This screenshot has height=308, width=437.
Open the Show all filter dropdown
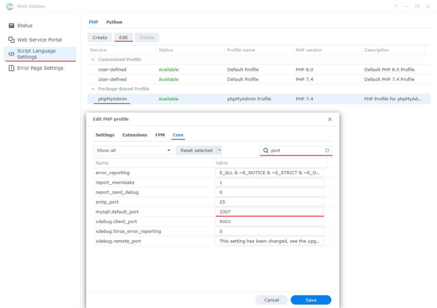point(133,150)
